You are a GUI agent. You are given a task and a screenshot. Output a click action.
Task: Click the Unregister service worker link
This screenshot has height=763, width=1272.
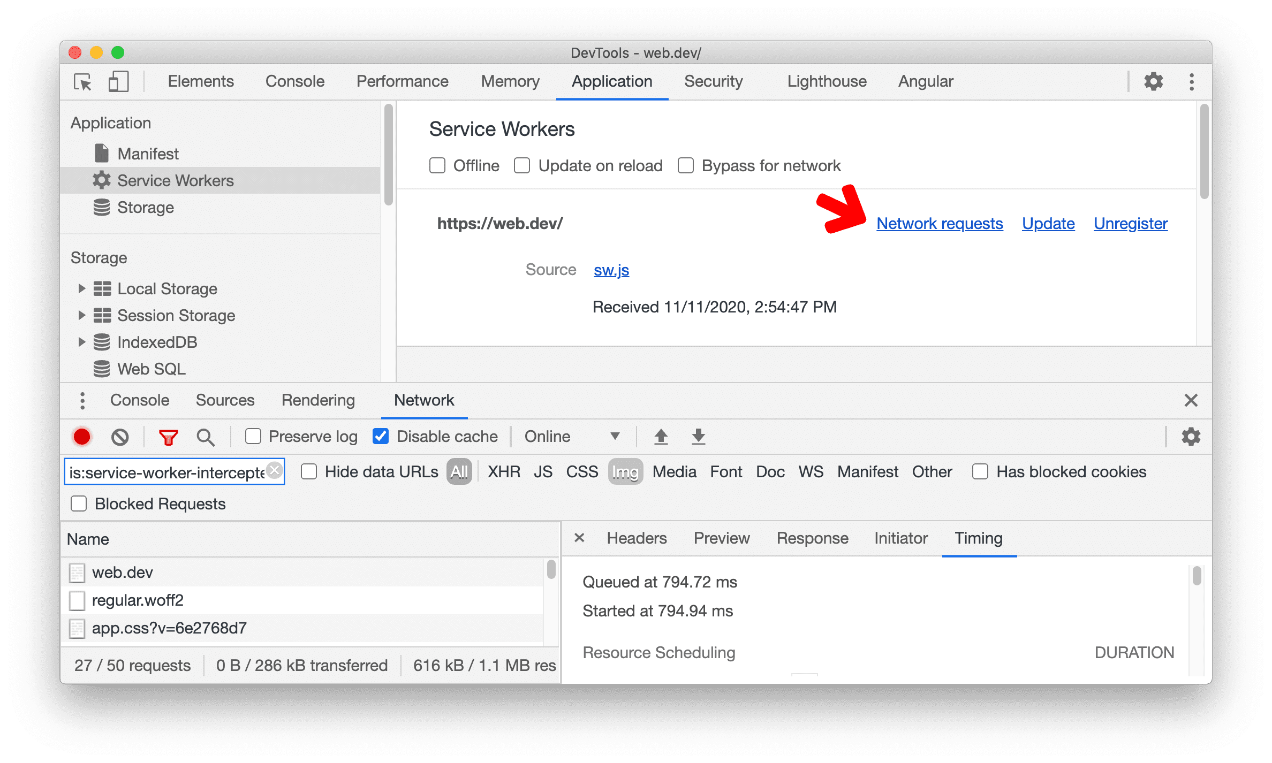tap(1132, 224)
